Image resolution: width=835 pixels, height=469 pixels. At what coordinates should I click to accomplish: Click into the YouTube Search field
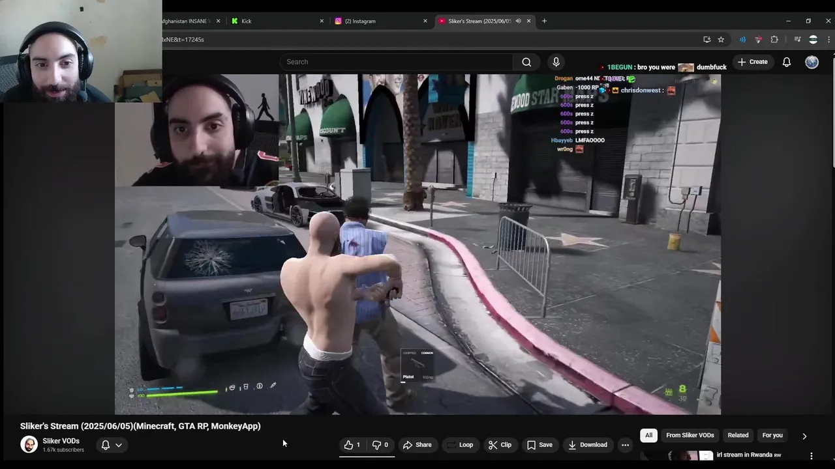tap(397, 62)
